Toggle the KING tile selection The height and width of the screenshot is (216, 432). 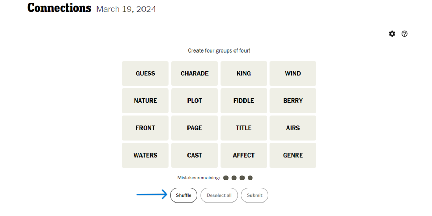[244, 73]
